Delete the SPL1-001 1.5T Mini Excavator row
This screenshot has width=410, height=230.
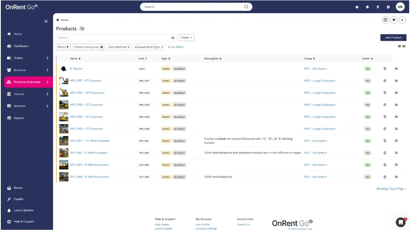click(385, 141)
